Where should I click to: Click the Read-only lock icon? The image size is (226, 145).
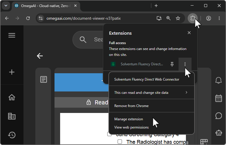click(89, 102)
